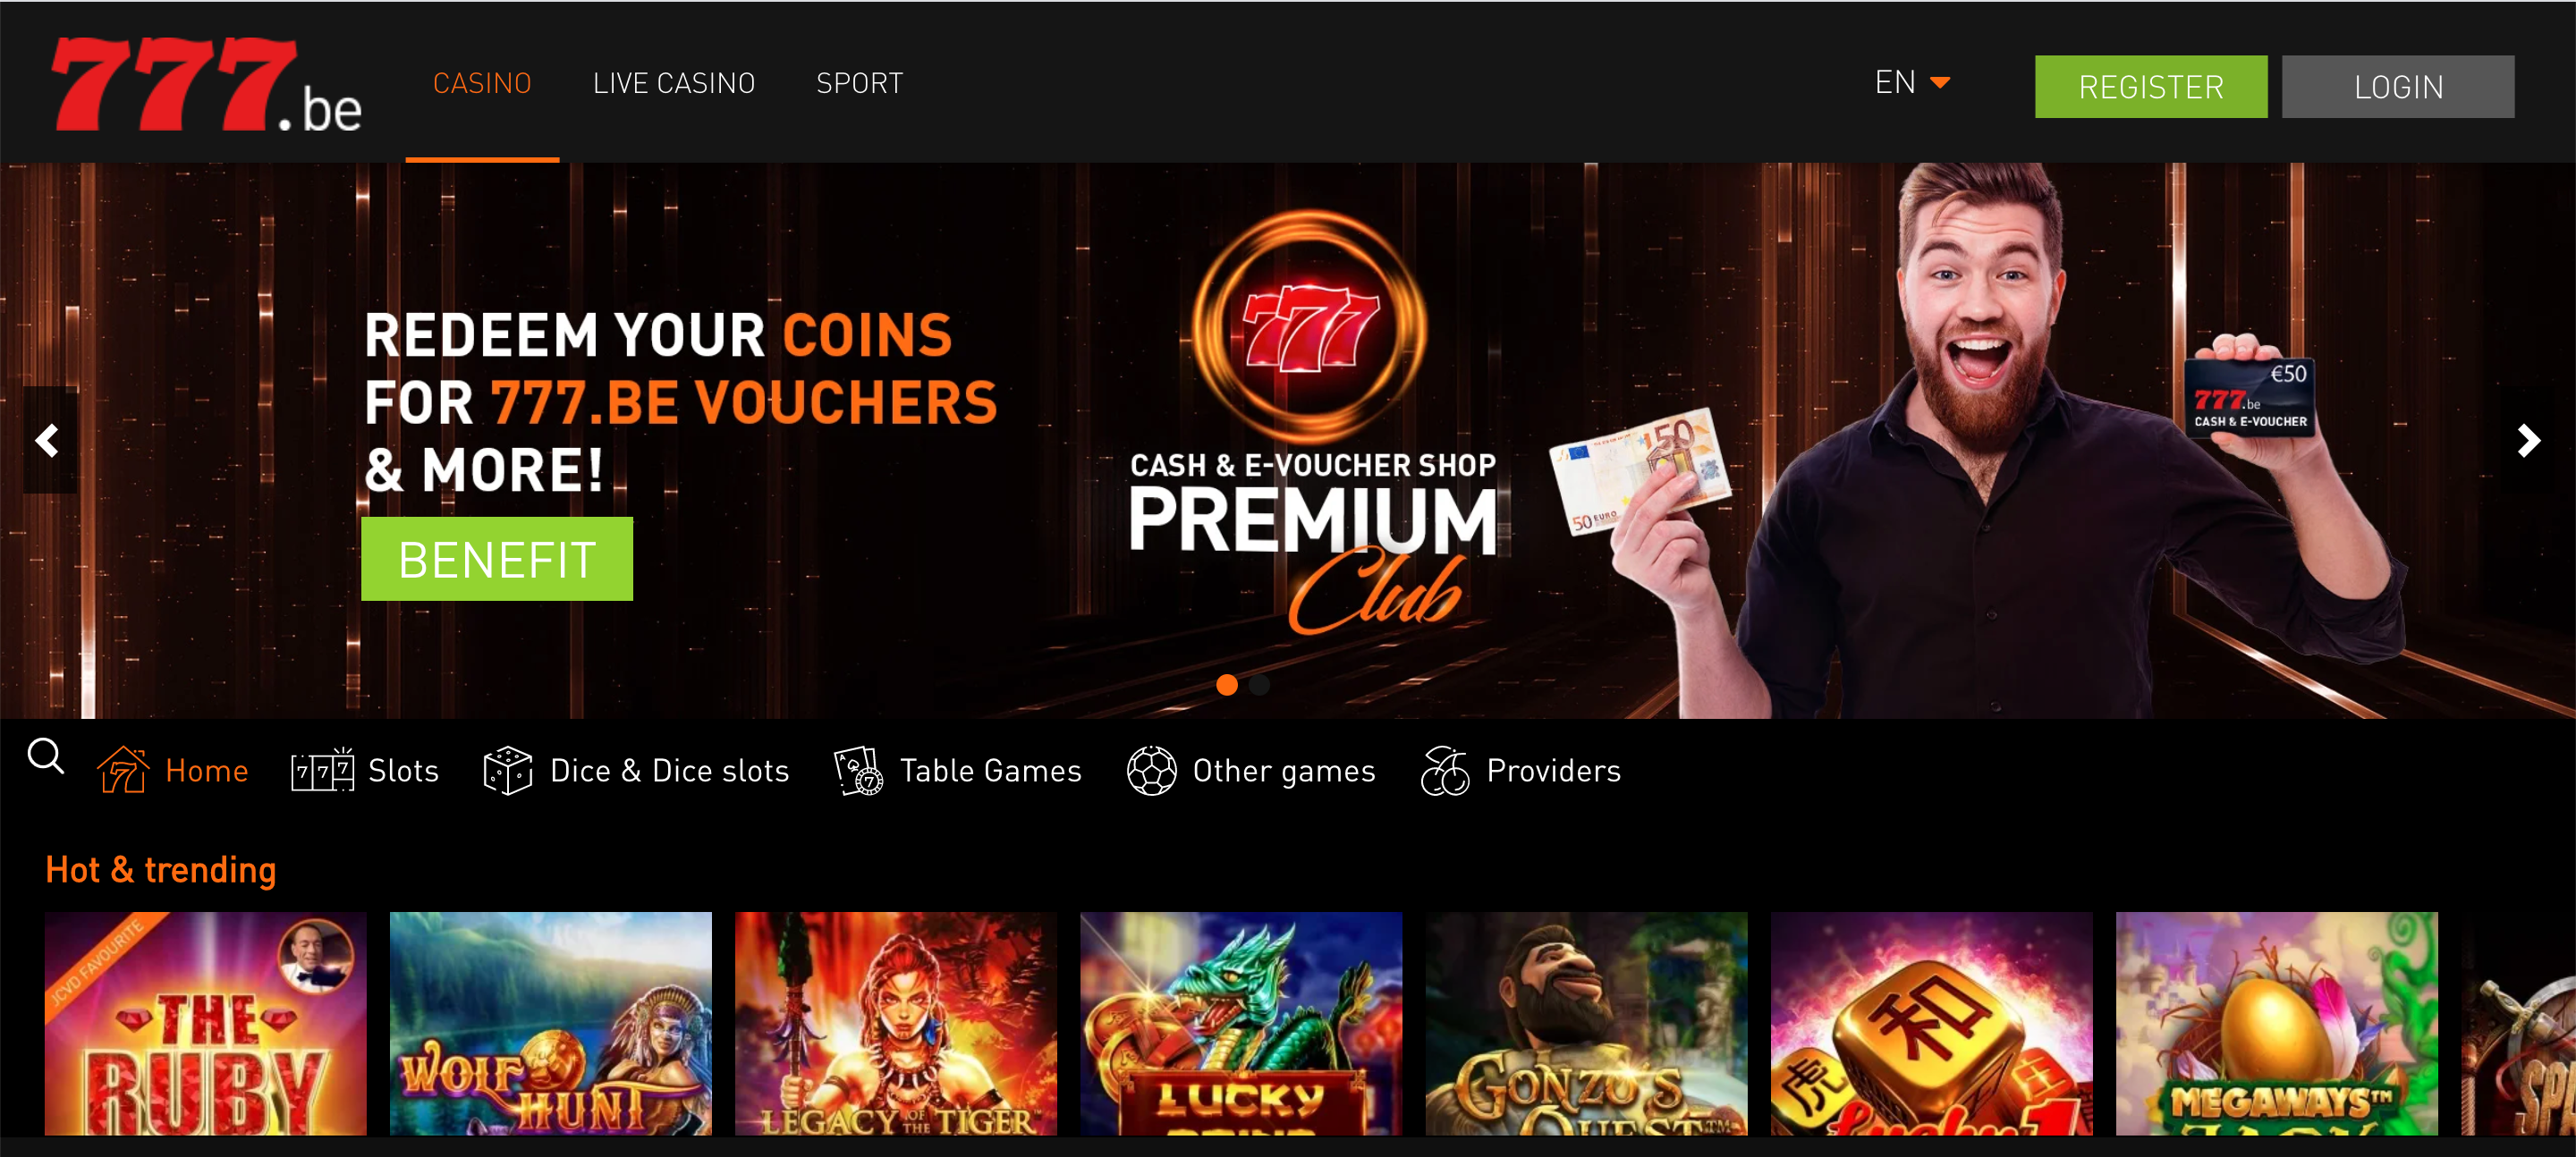
Task: Click the green Benefit banner button
Action: coord(497,559)
